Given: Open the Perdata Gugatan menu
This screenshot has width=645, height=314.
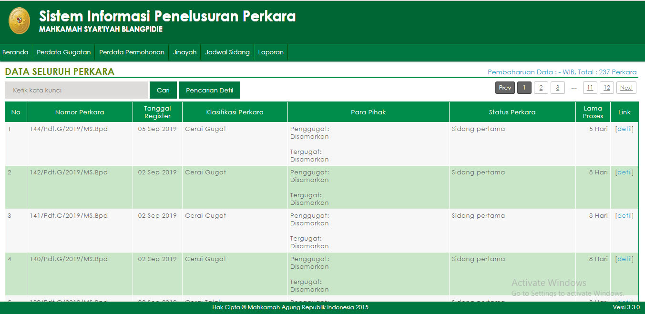Looking at the screenshot, I should [64, 52].
